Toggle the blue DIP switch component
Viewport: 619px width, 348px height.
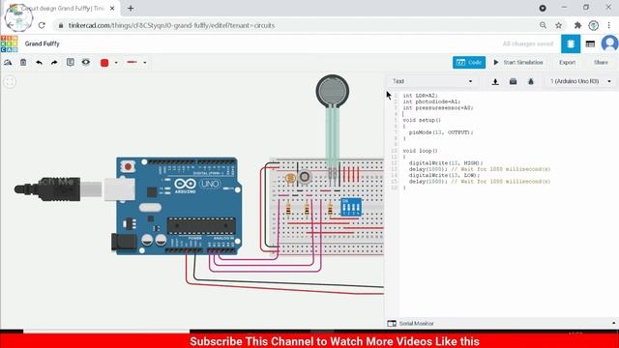point(351,207)
